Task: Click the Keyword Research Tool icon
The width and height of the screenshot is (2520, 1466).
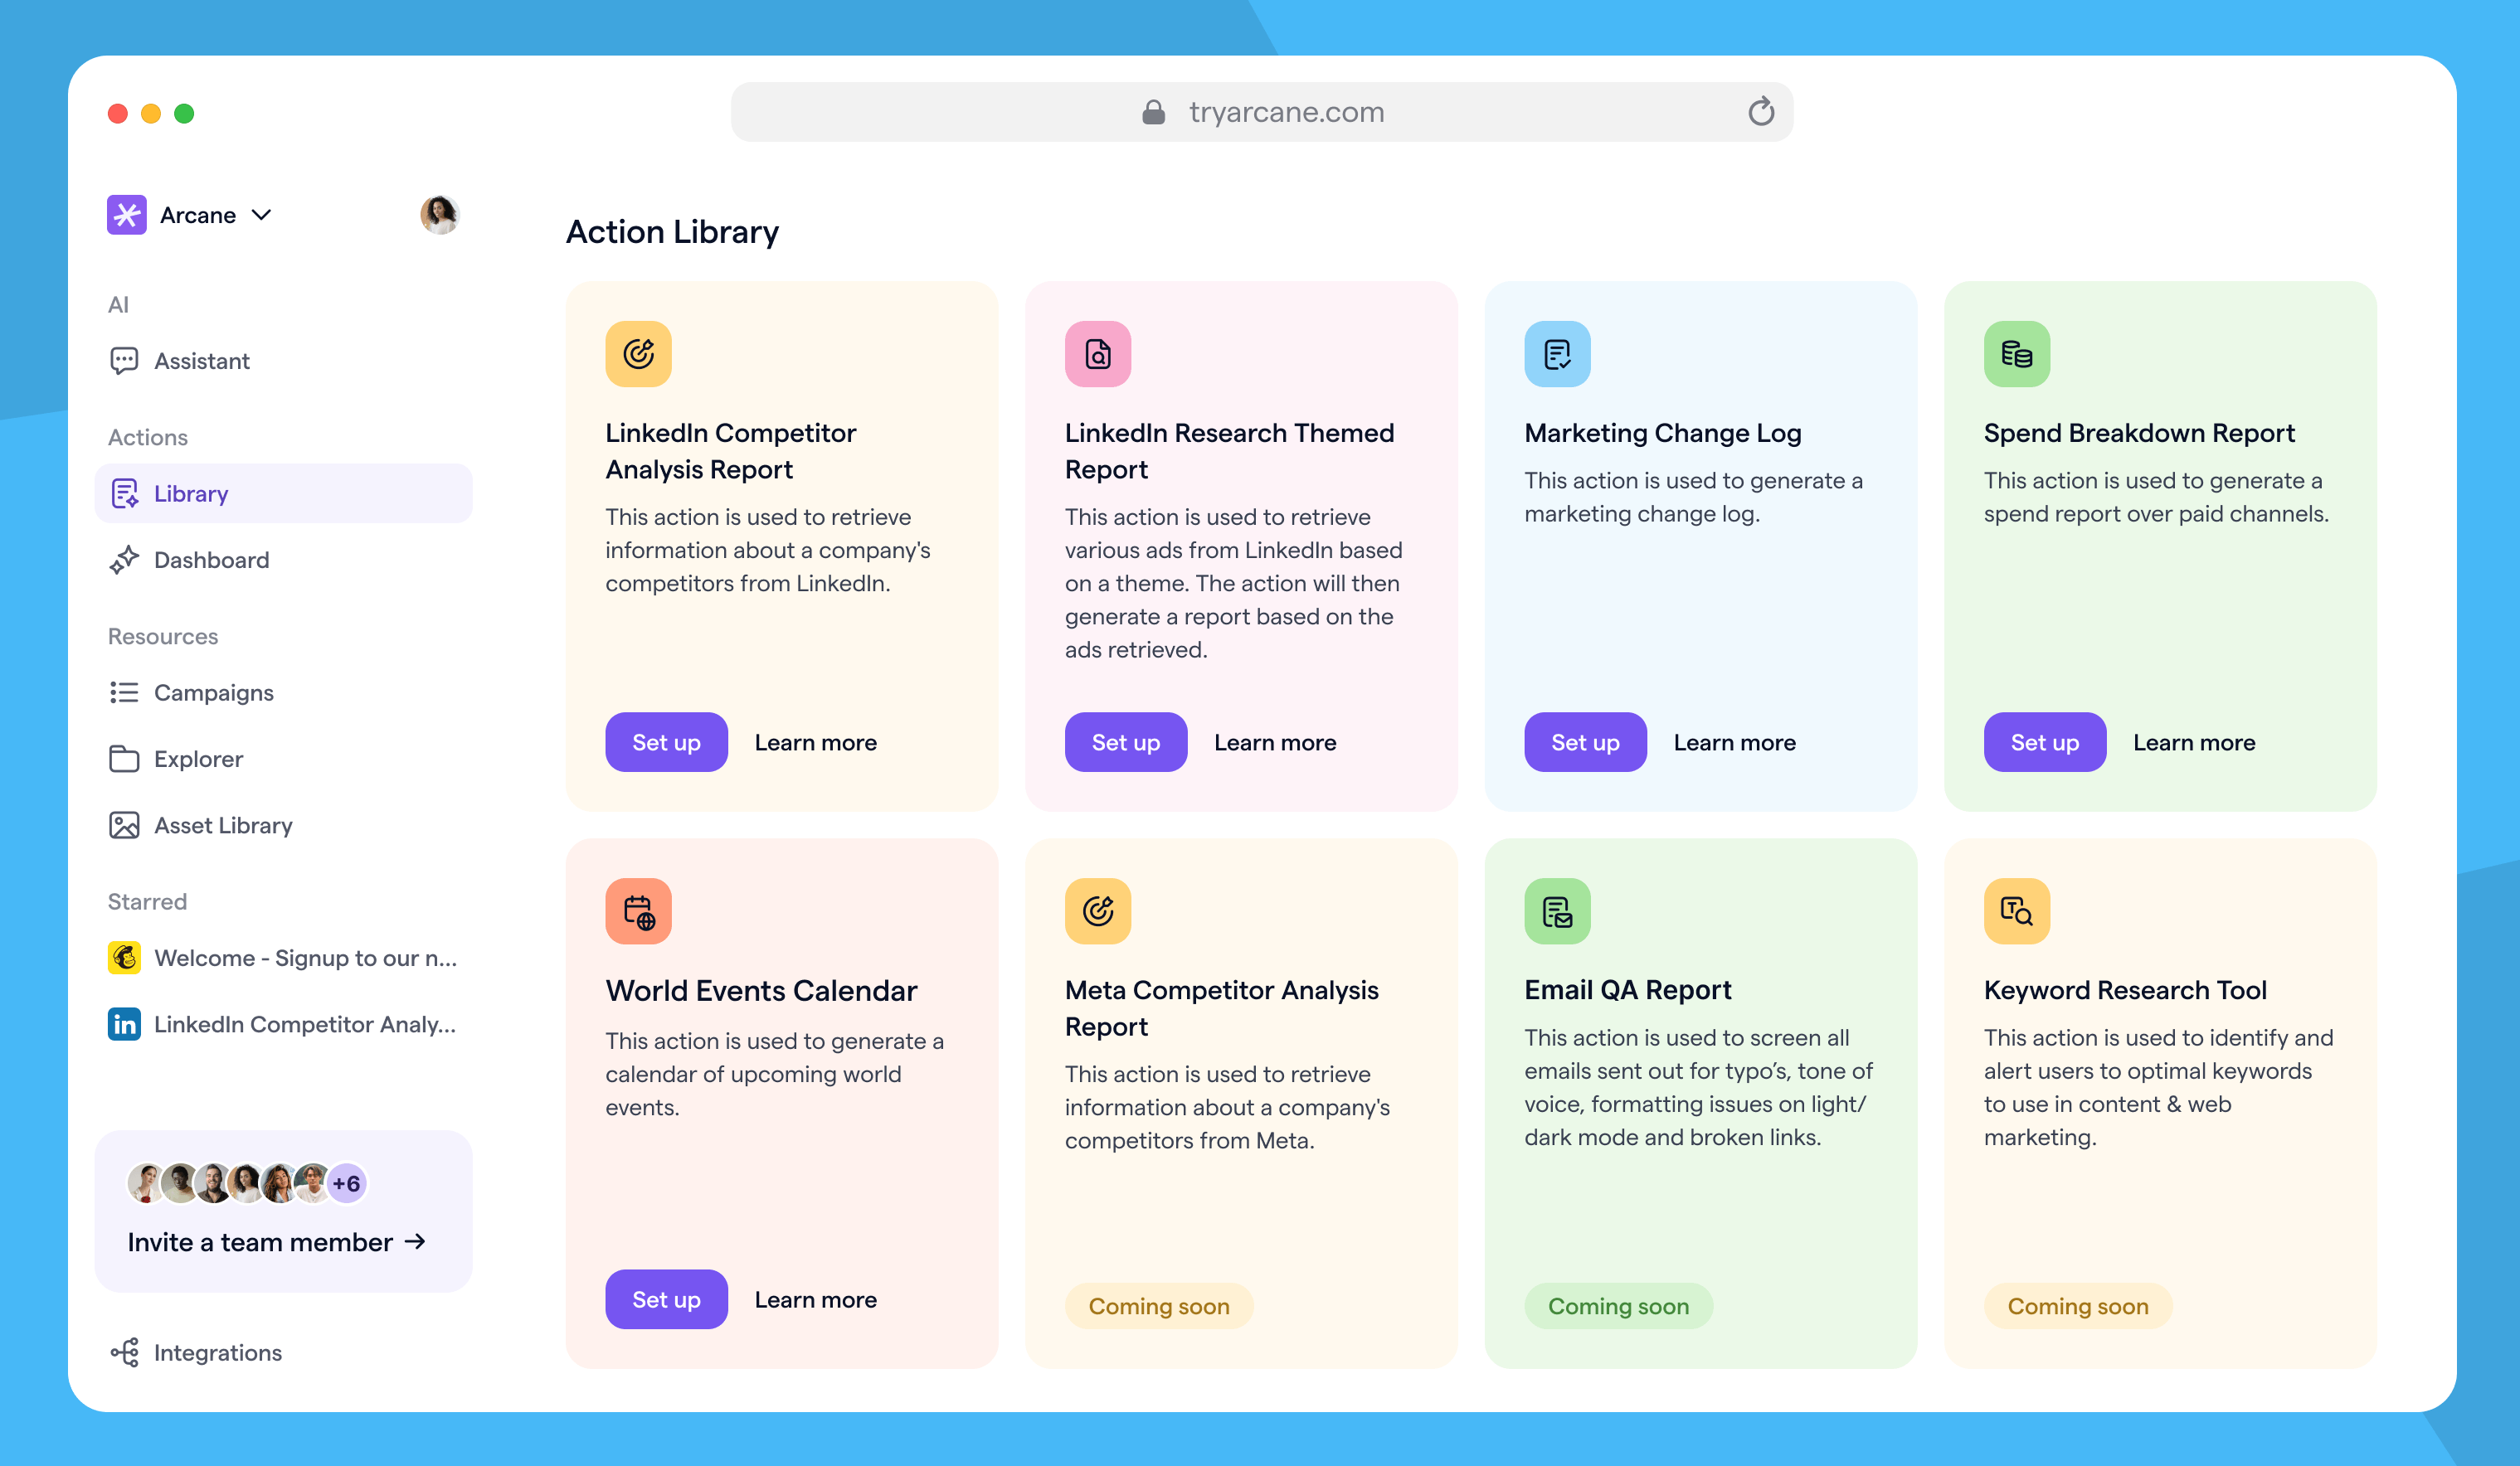Action: 2016,911
